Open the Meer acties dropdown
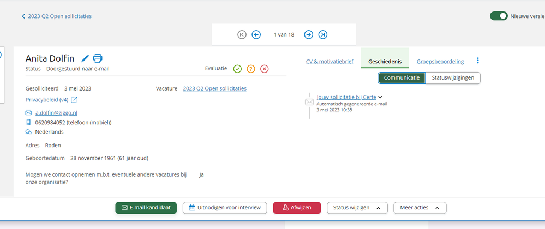The width and height of the screenshot is (545, 229). [420, 208]
